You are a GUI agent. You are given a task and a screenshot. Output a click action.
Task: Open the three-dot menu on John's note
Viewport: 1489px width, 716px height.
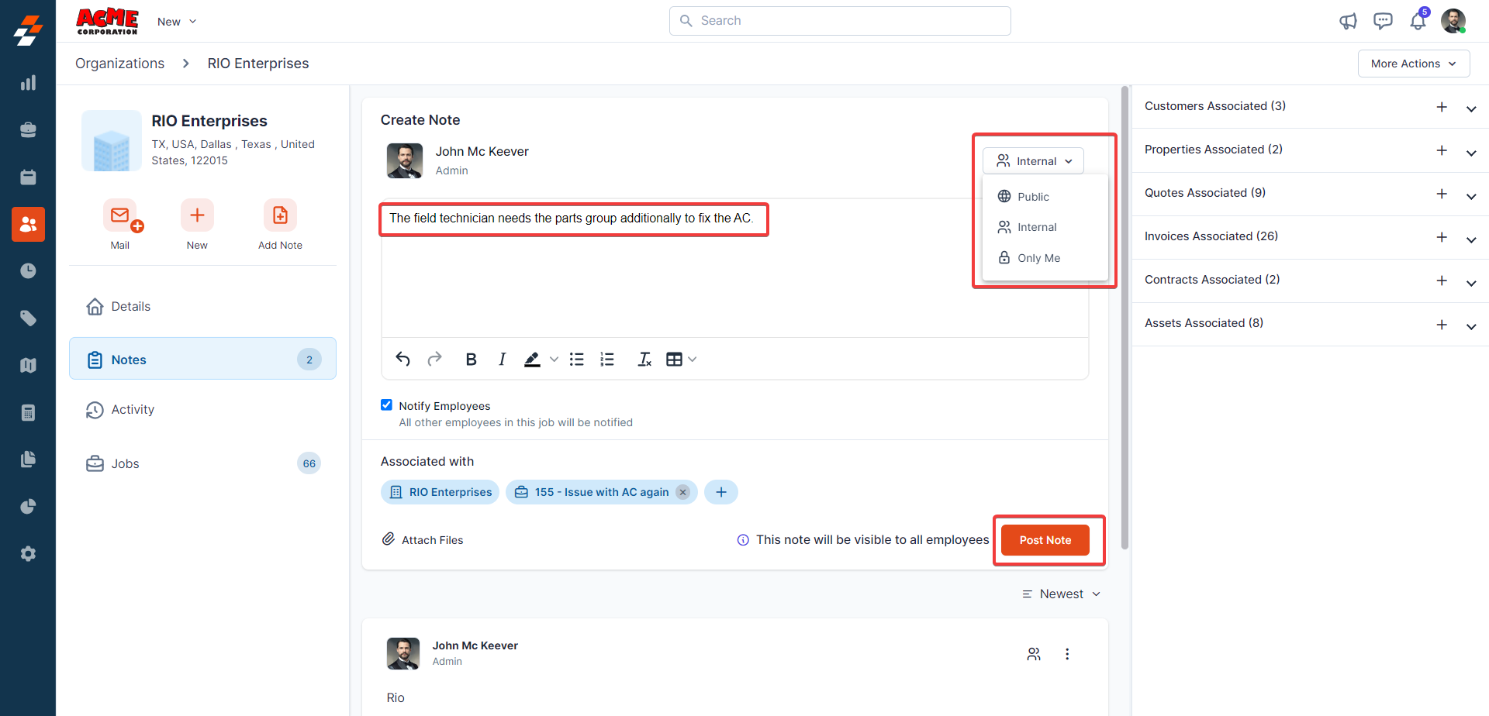[1067, 654]
